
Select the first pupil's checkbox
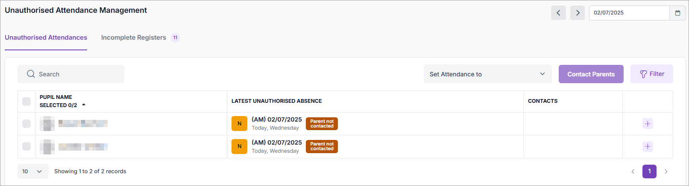pyautogui.click(x=26, y=124)
